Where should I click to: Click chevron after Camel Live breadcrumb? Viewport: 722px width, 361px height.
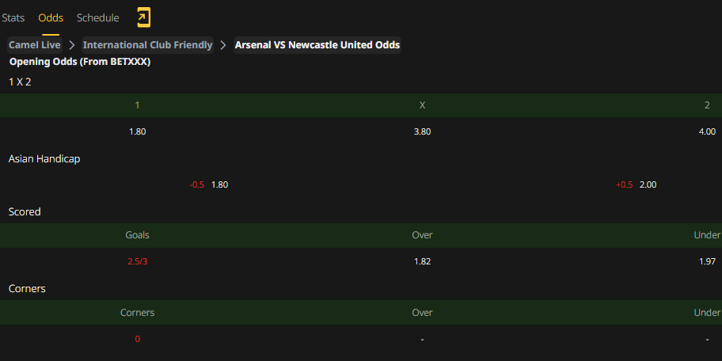point(72,45)
